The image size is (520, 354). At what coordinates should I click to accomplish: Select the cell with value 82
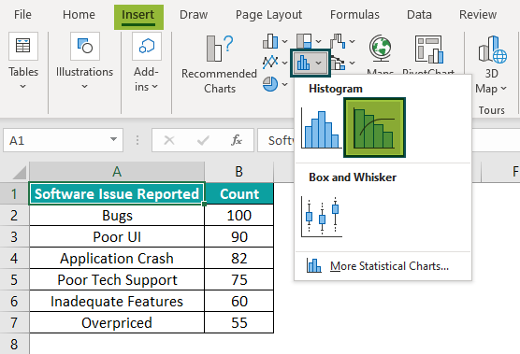click(239, 259)
